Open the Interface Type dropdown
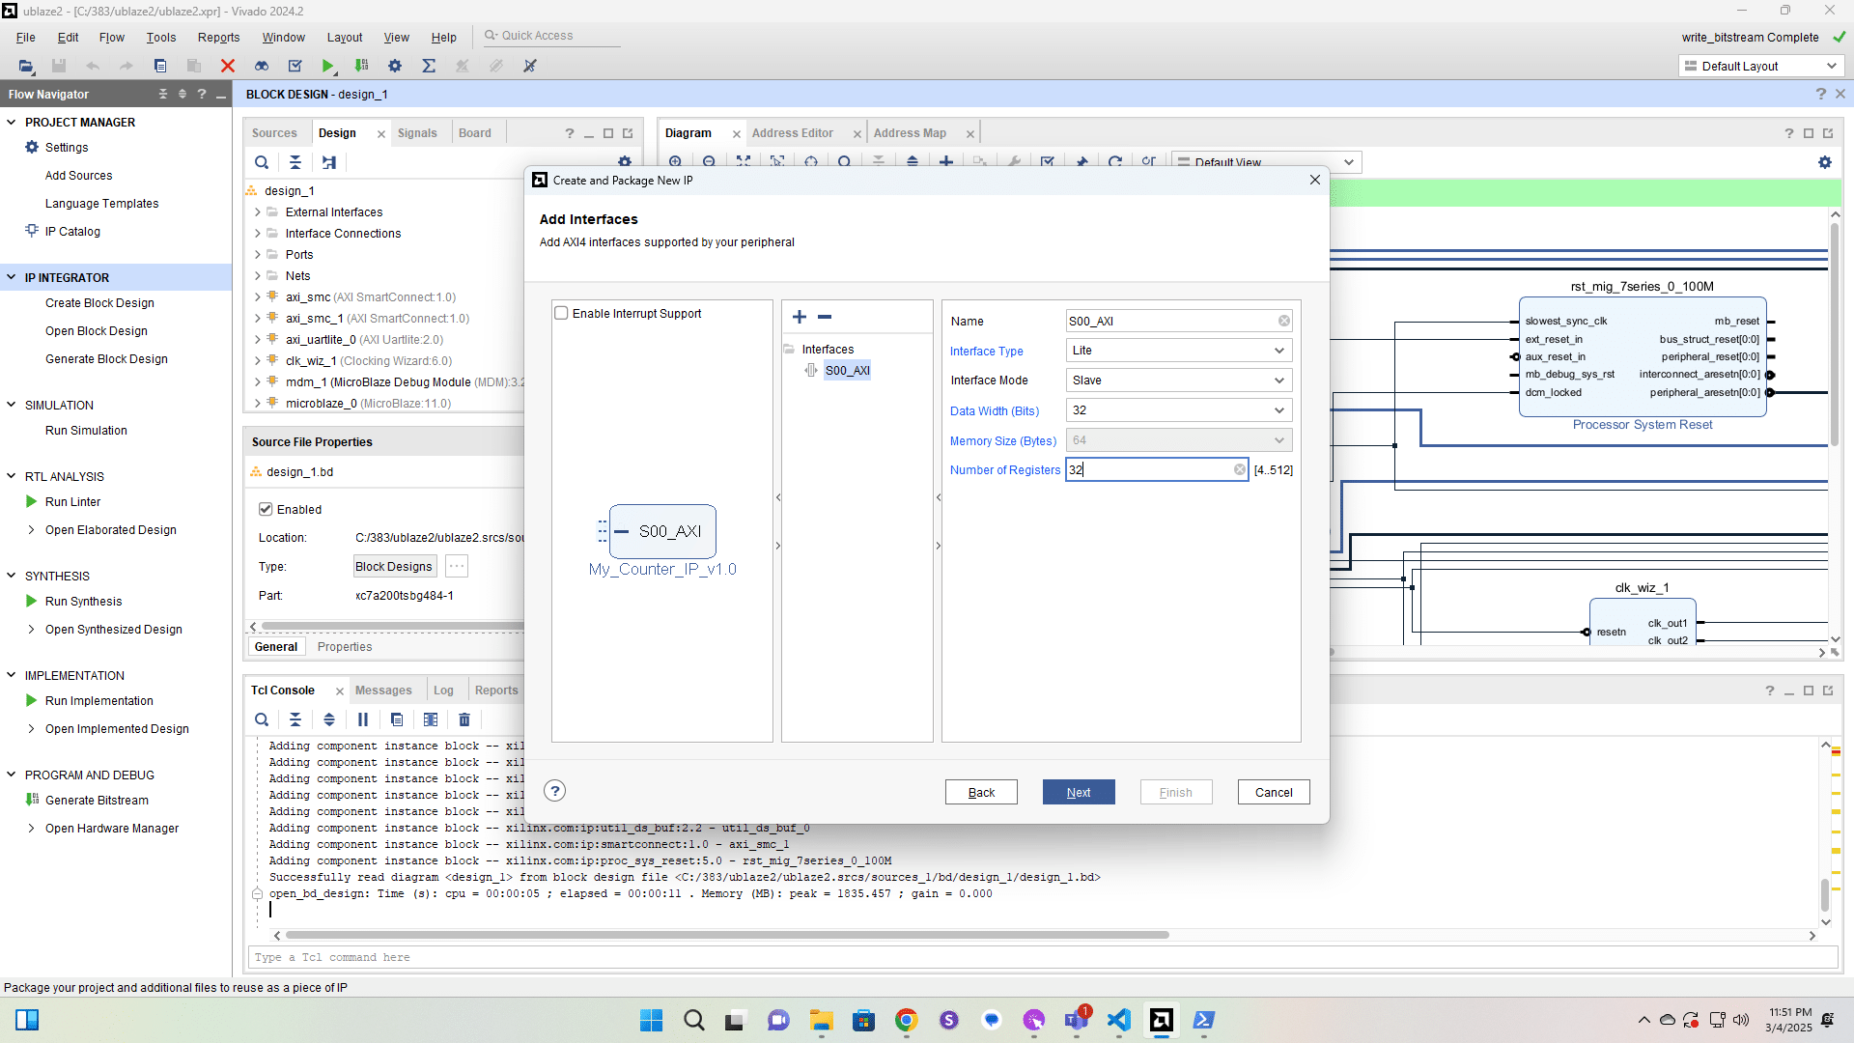The height and width of the screenshot is (1043, 1854). [x=1178, y=351]
